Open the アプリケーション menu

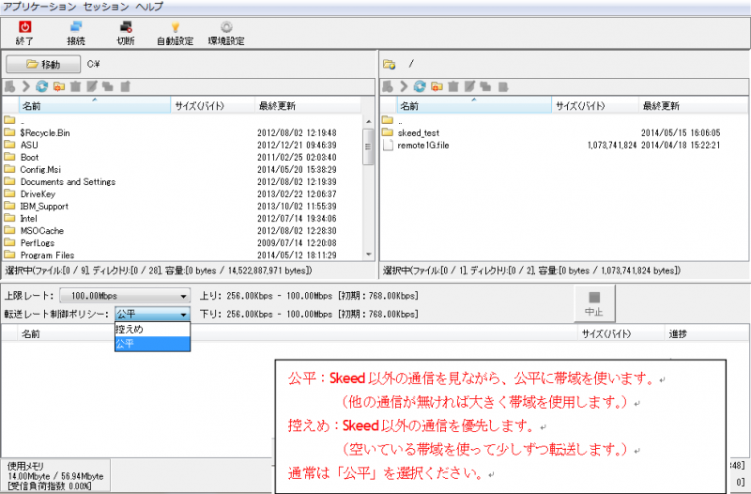[38, 6]
